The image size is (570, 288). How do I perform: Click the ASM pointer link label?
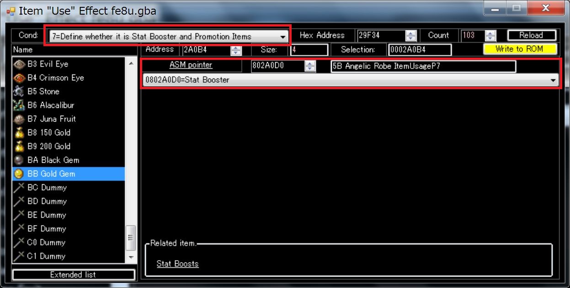(191, 65)
